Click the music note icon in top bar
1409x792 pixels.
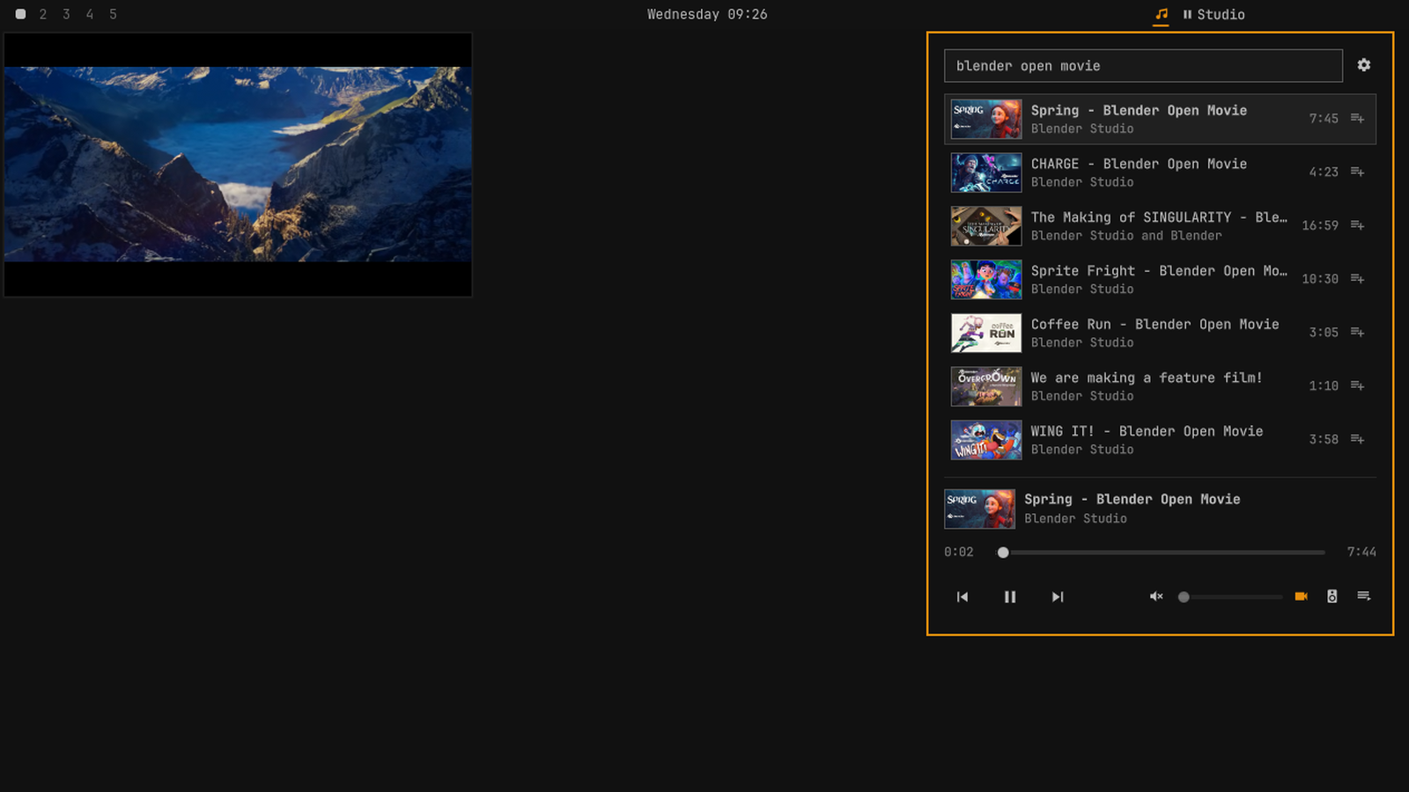(1162, 14)
